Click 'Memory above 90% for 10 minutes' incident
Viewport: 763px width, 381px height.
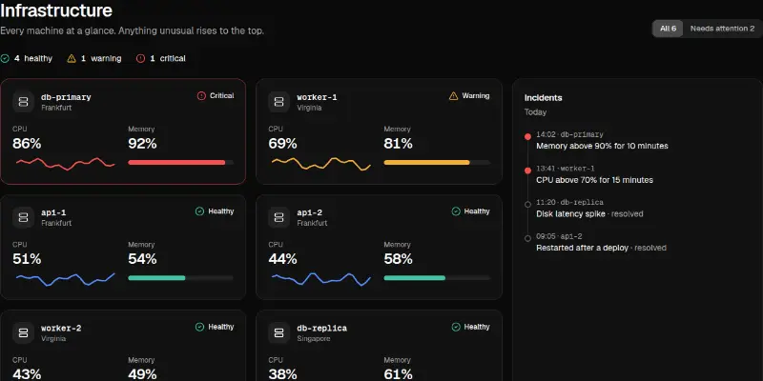pos(602,146)
